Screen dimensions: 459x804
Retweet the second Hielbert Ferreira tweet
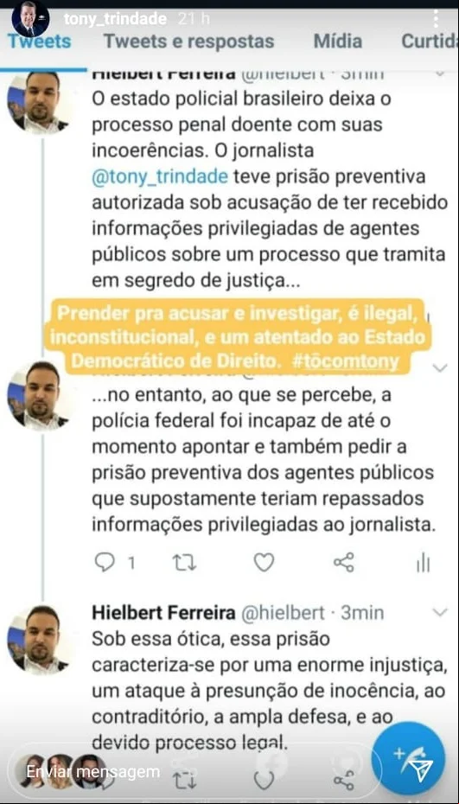(183, 563)
